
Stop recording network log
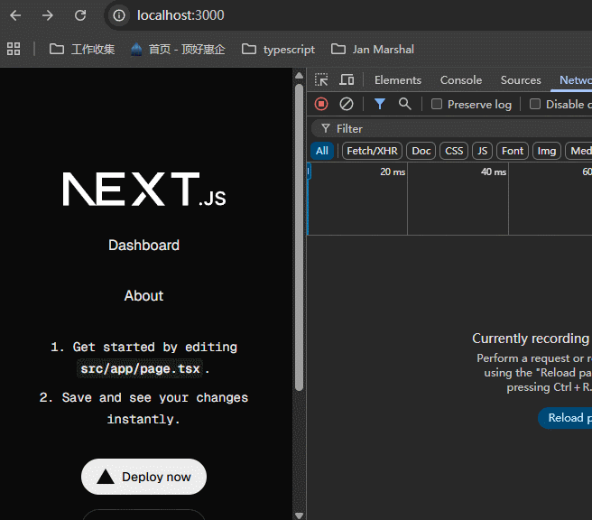coord(321,104)
